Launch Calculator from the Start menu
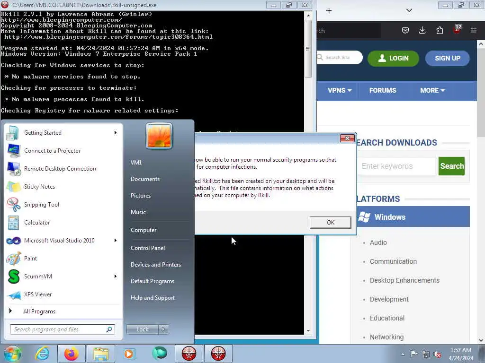 pos(63,223)
